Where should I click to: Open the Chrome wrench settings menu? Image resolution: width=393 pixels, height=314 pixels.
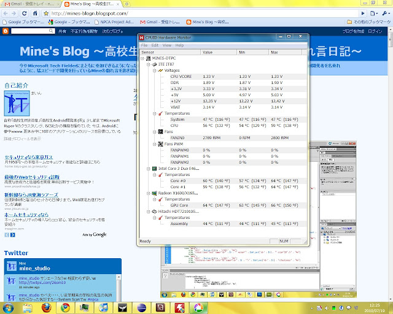[x=385, y=13]
